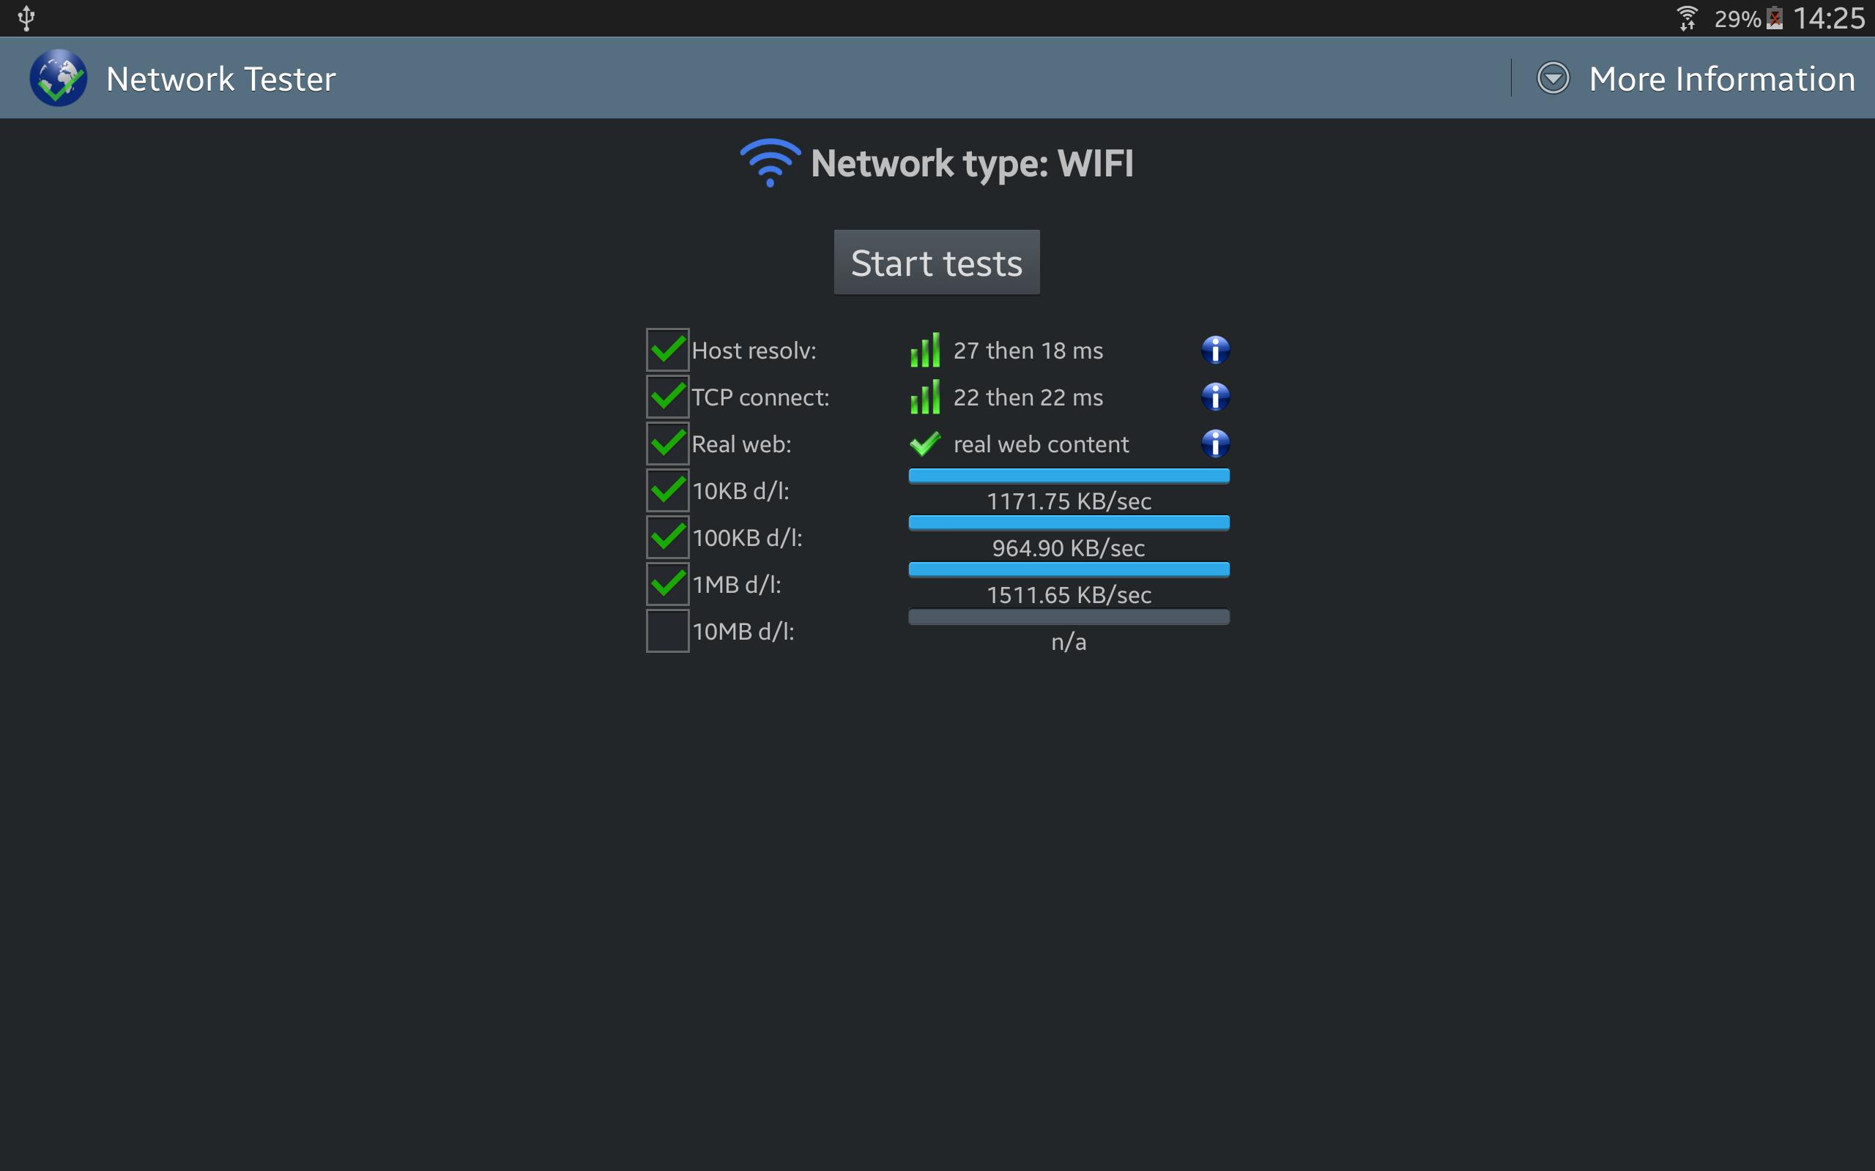Uncheck the Real web checkbox
Image resolution: width=1875 pixels, height=1171 pixels.
667,444
